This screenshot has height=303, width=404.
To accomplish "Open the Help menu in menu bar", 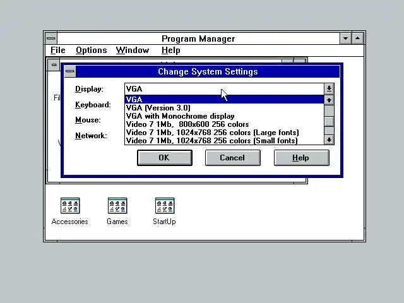I will (171, 50).
